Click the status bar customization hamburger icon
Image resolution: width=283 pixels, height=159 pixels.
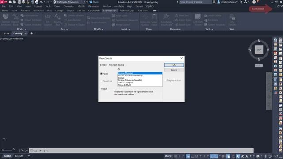pos(280,156)
